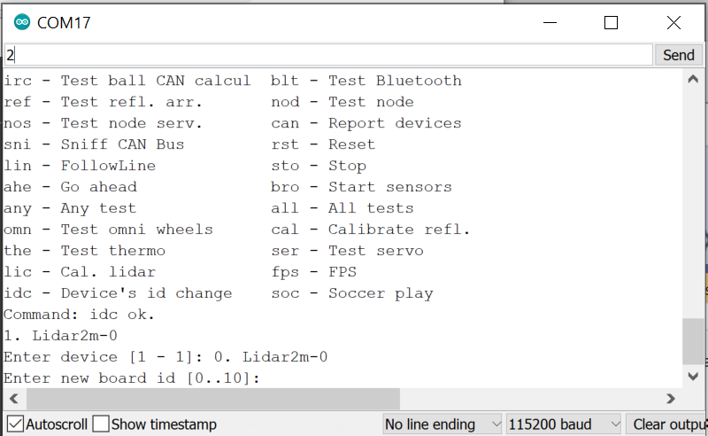The image size is (708, 436).
Task: Click the Arduino logo in the title bar
Action: (x=22, y=23)
